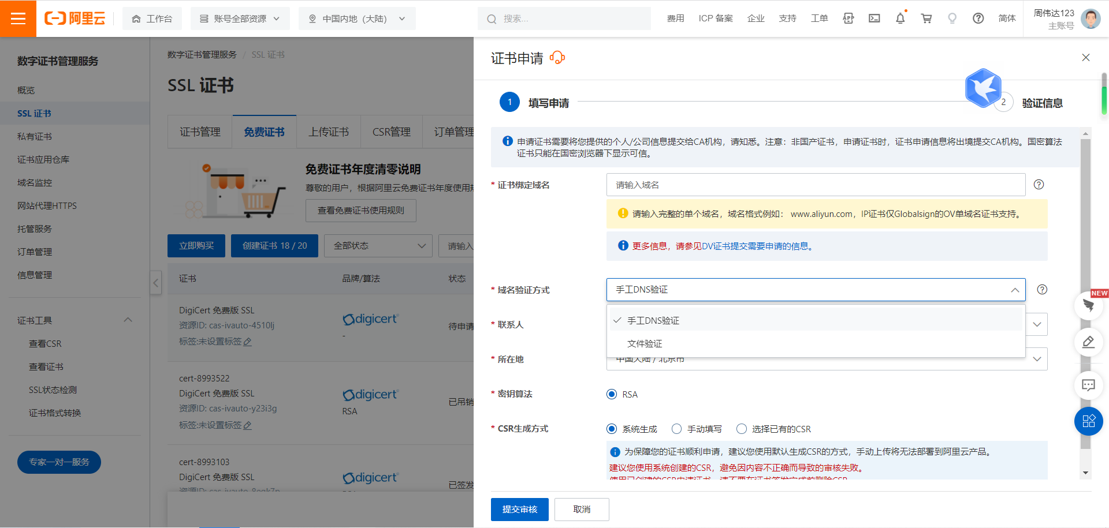Click 专家一对一服务 button
Image resolution: width=1109 pixels, height=528 pixels.
point(59,462)
